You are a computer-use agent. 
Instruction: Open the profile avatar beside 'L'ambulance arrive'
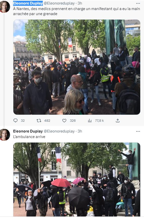point(5,135)
